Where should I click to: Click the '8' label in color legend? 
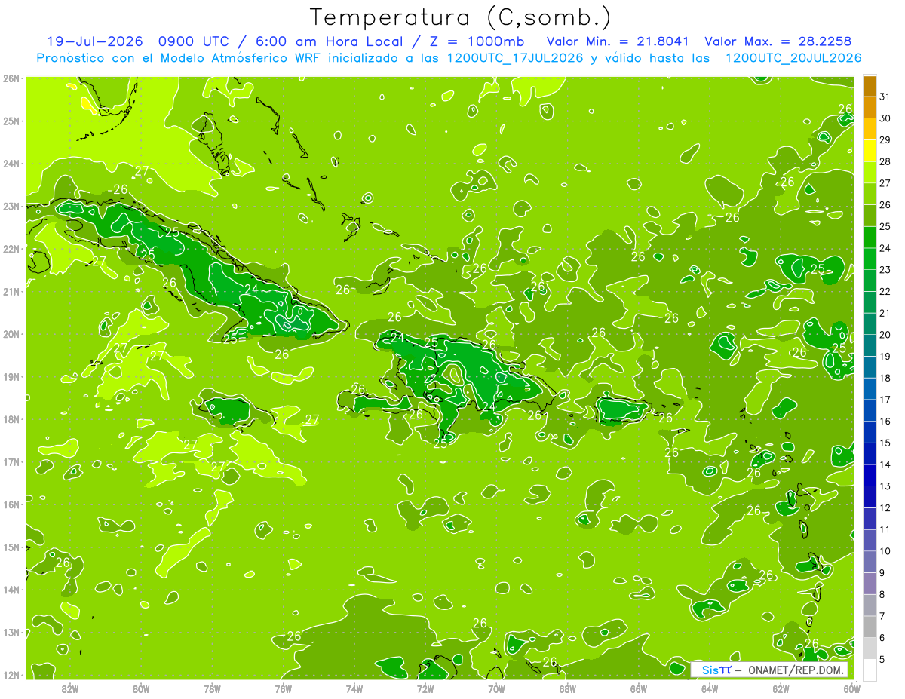tap(882, 594)
